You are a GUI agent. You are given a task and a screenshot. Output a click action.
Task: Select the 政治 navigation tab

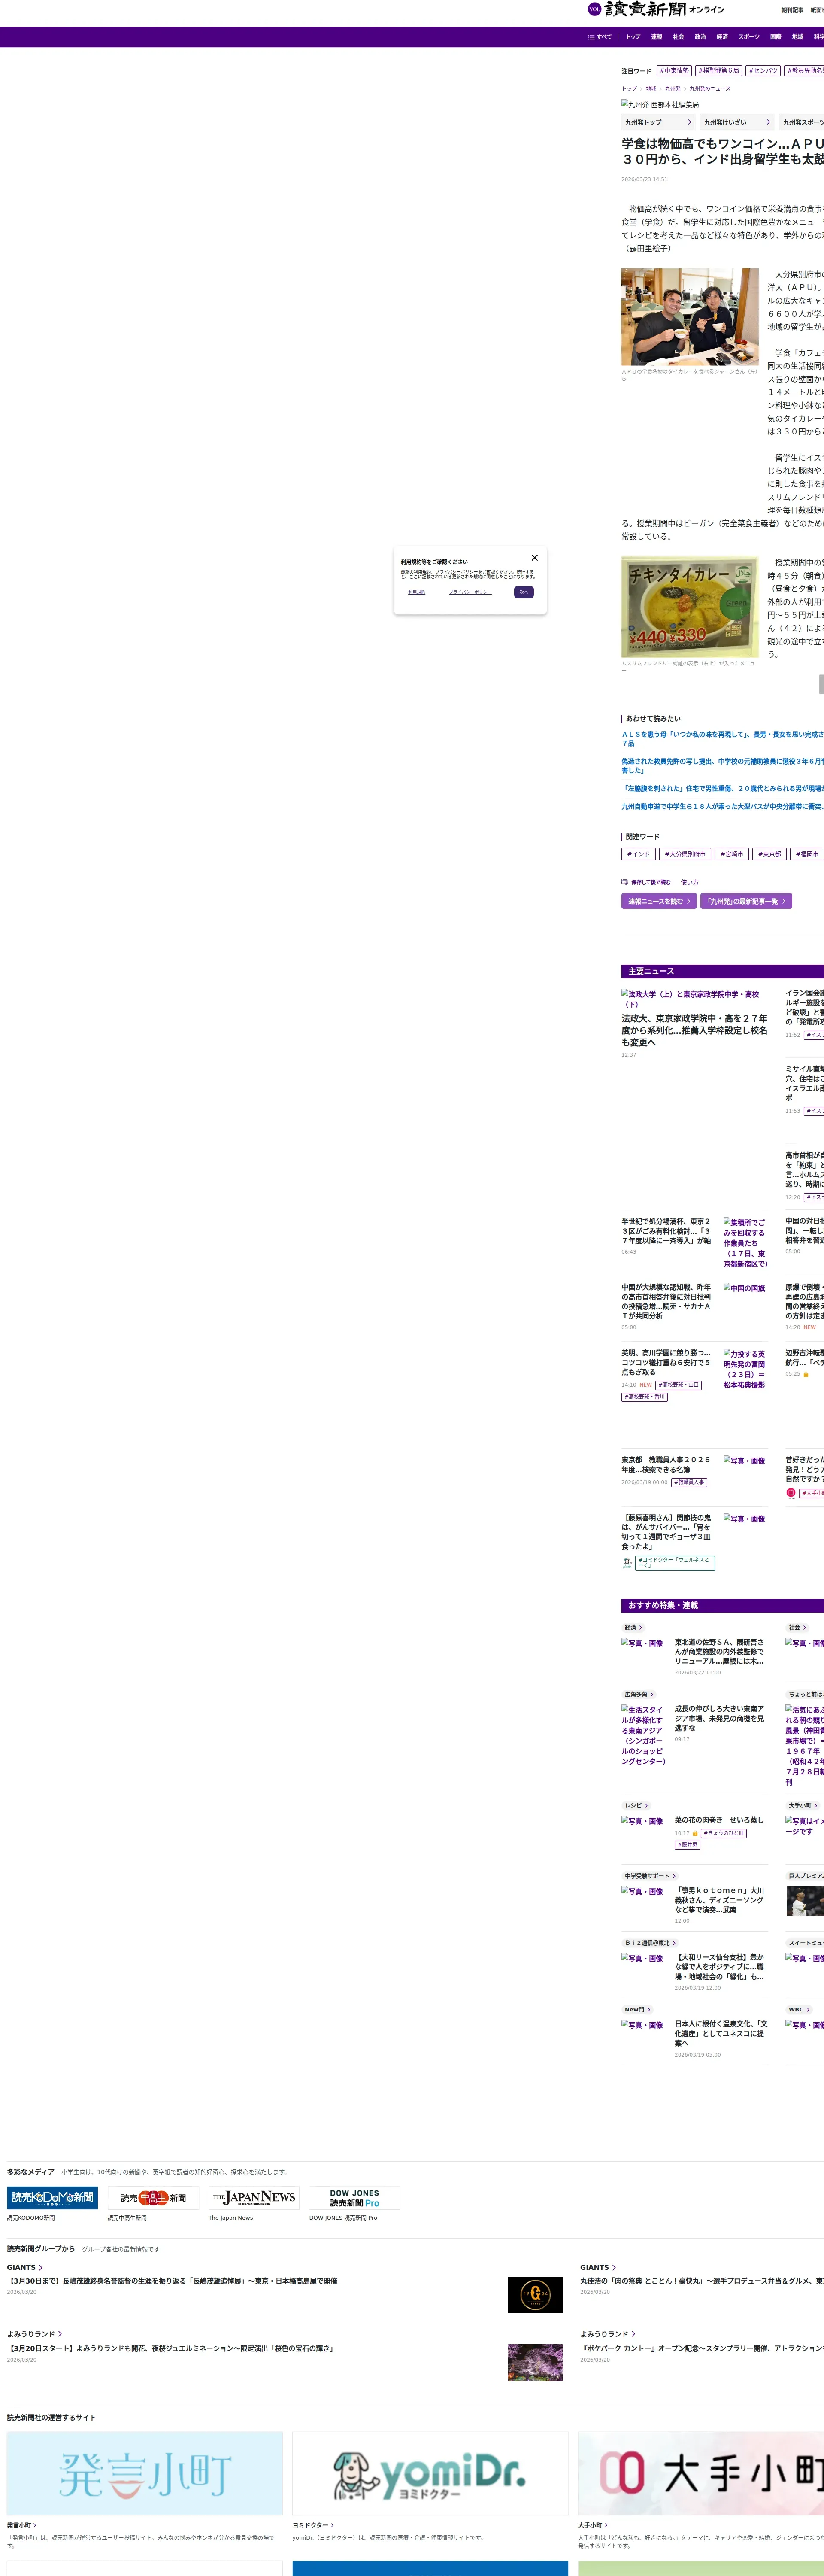coord(700,37)
